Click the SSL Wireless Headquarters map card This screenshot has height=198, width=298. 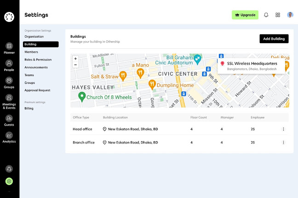click(x=251, y=66)
